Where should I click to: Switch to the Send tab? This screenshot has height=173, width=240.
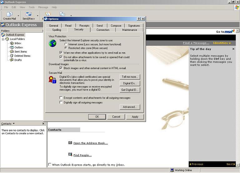tap(100, 26)
